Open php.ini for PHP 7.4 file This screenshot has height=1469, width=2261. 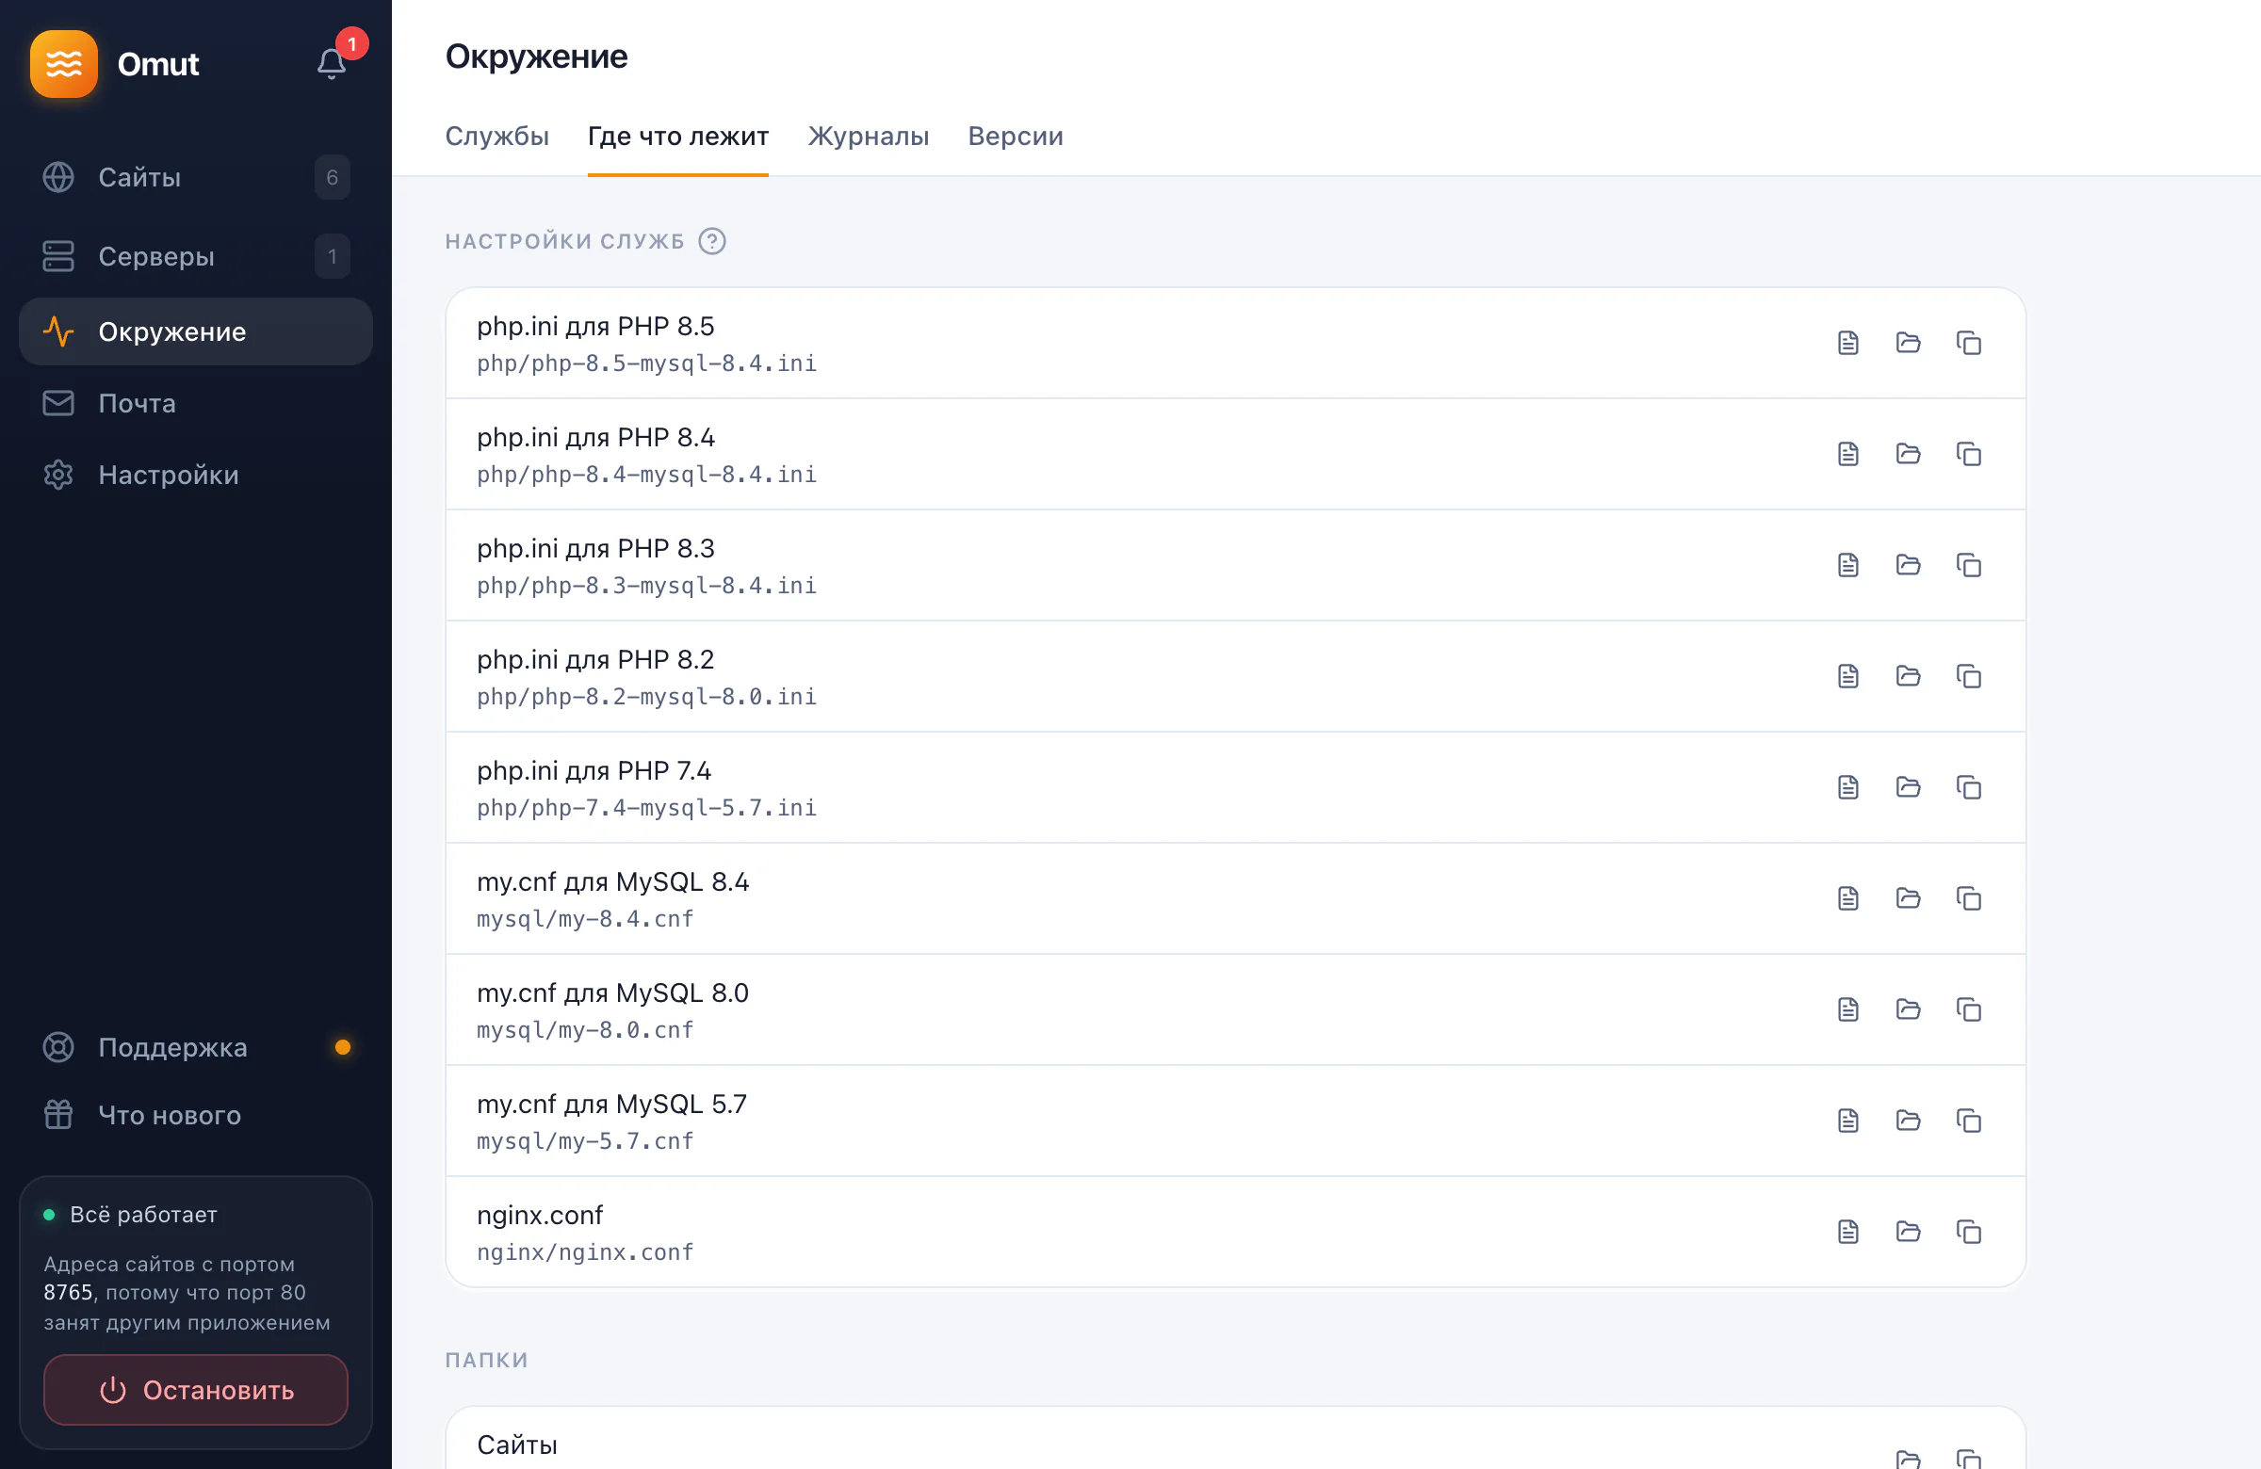tap(1847, 787)
